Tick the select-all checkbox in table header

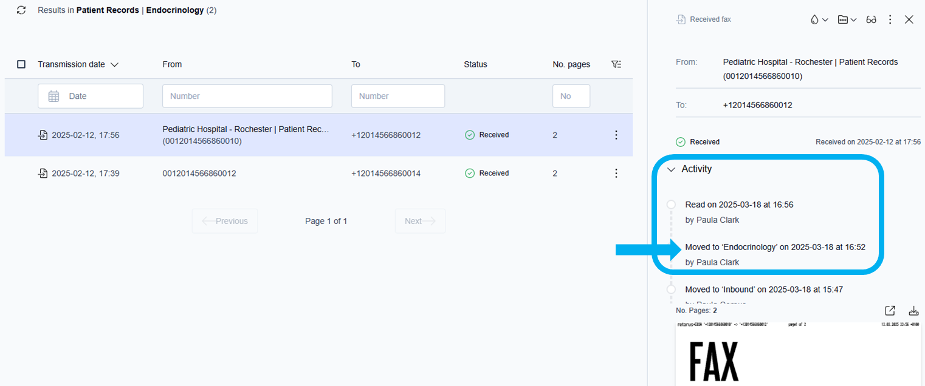21,64
